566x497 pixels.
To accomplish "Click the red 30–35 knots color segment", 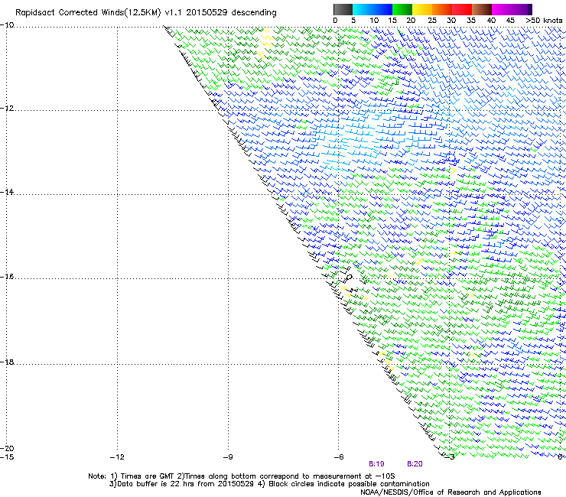I will coord(462,9).
